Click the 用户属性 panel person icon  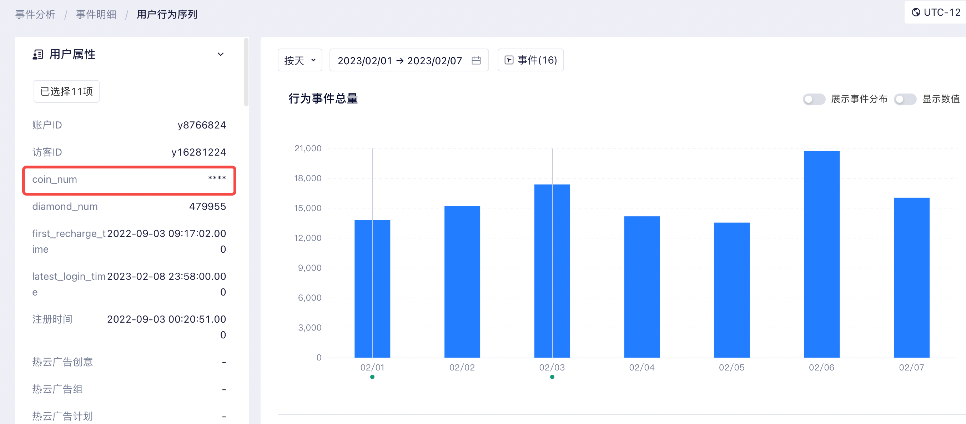37,54
